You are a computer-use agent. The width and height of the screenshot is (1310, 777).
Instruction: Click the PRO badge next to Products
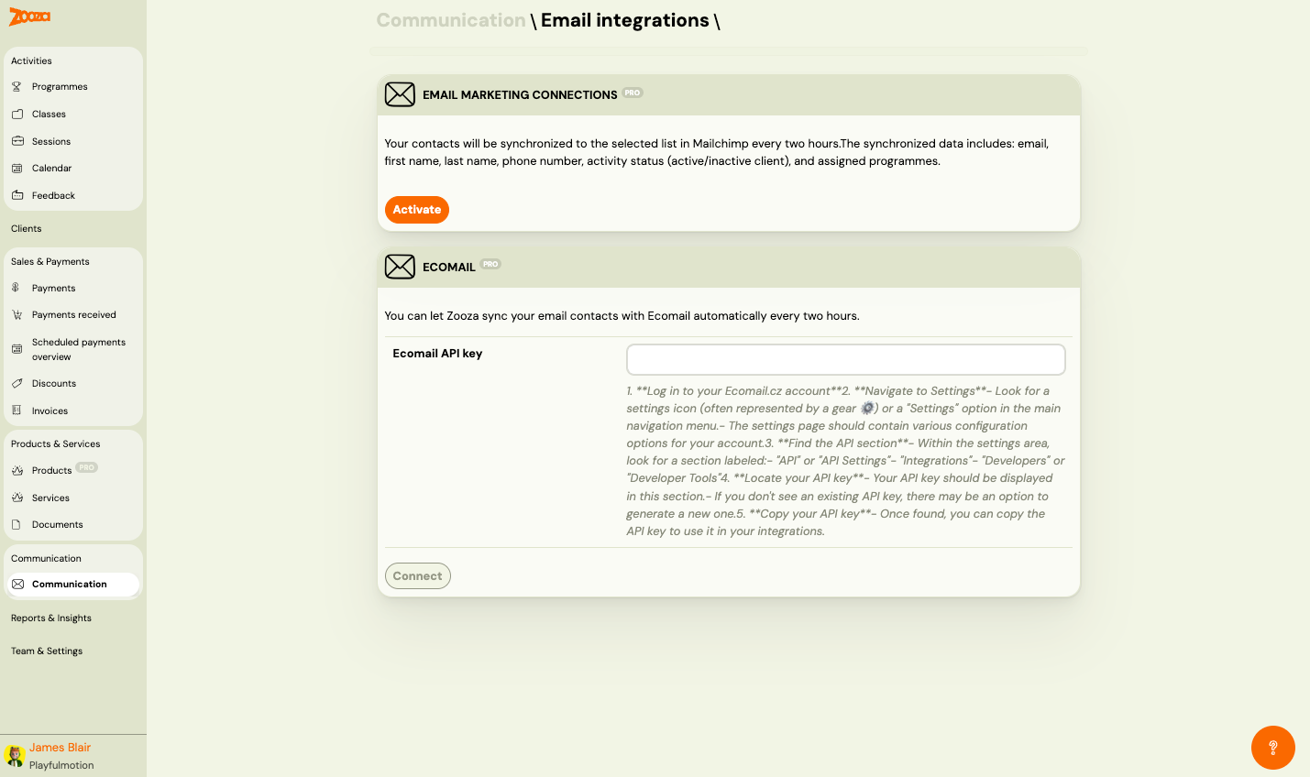click(x=86, y=467)
